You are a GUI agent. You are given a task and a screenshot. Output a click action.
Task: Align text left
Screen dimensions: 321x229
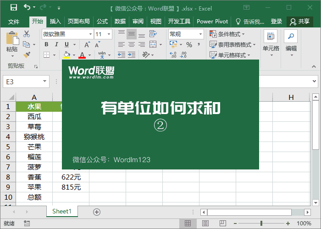122,44
